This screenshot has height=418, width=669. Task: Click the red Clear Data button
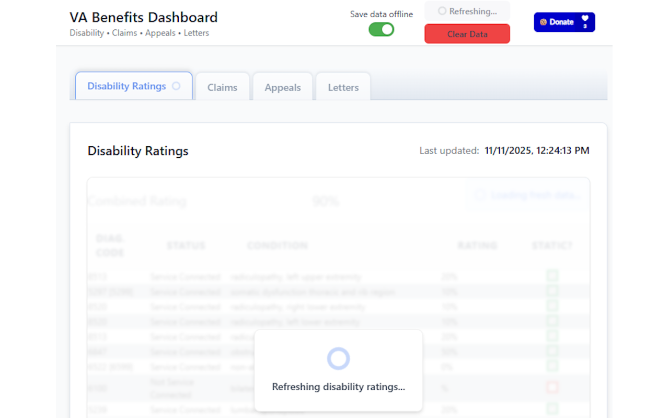pos(467,34)
